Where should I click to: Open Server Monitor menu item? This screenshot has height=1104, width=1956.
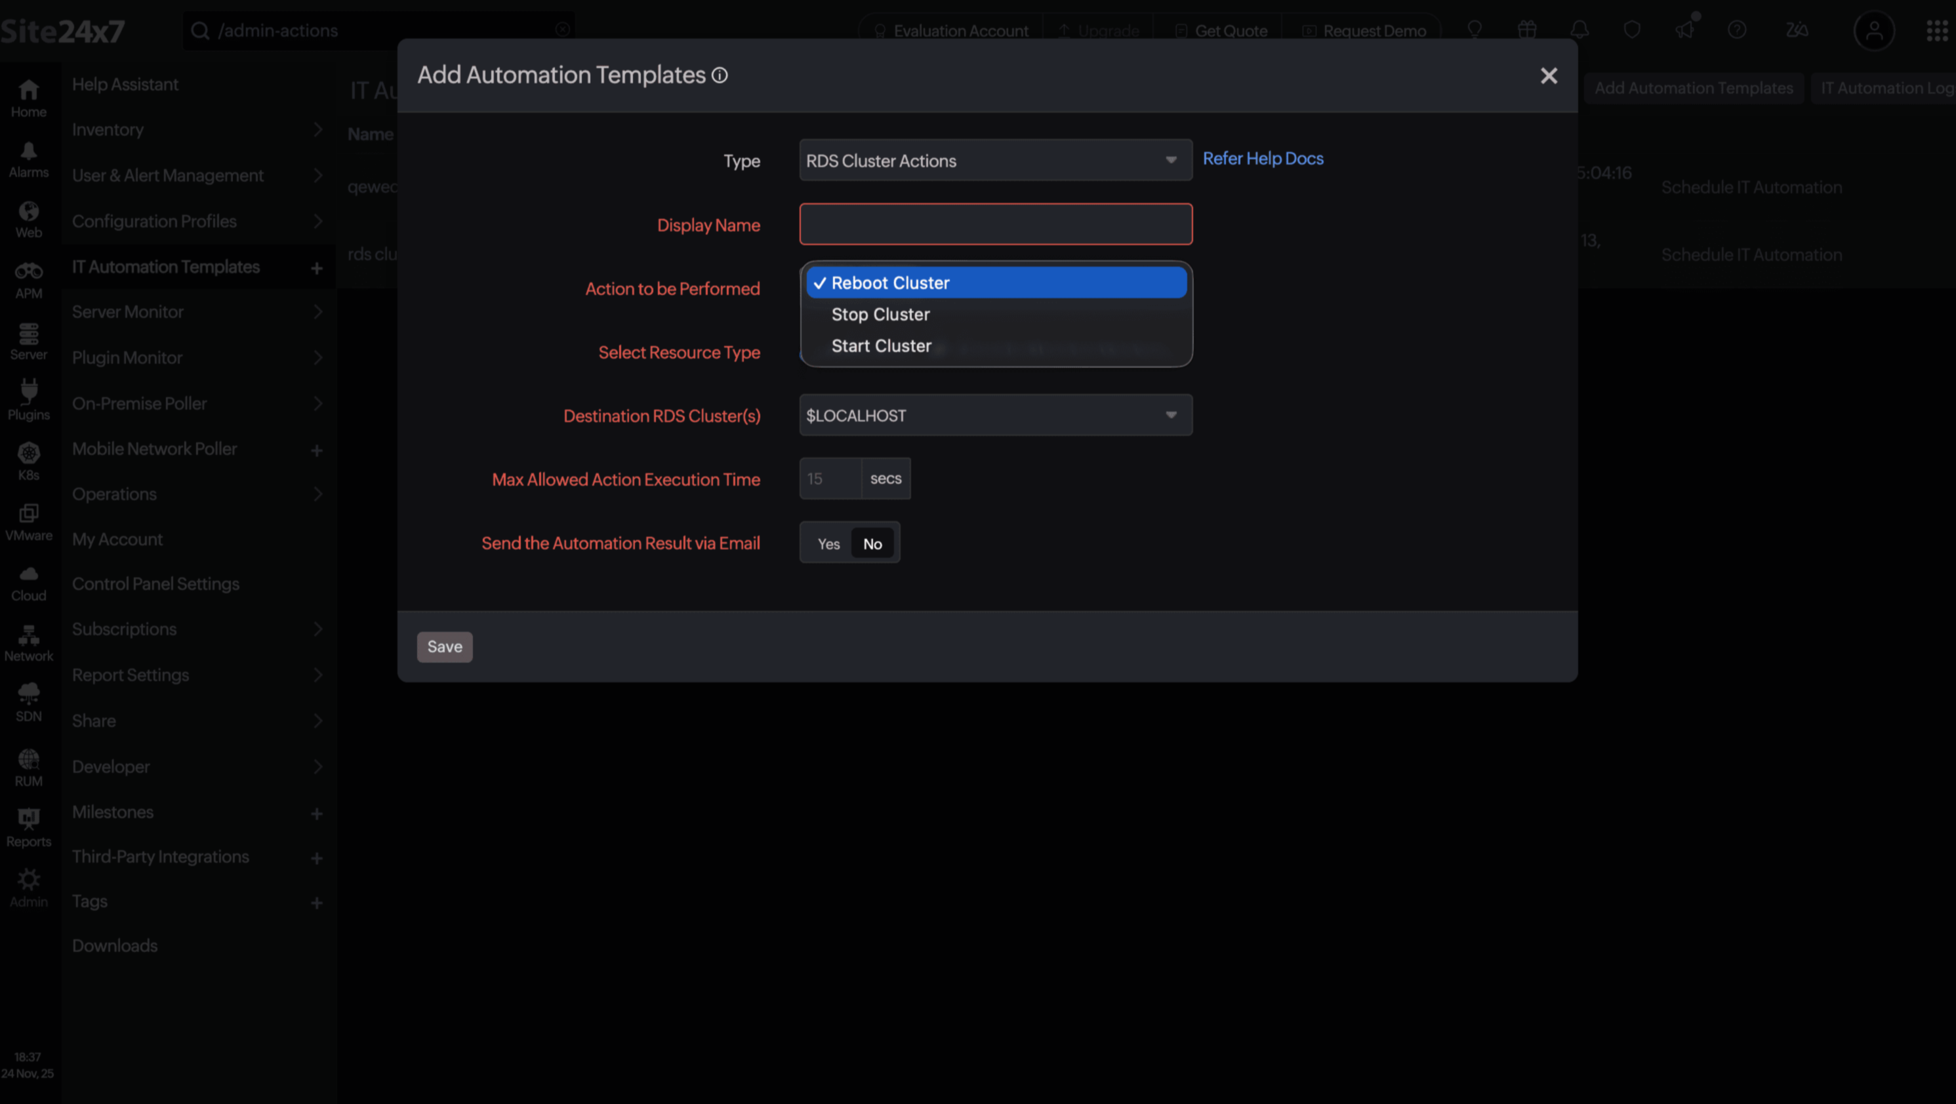(x=127, y=312)
